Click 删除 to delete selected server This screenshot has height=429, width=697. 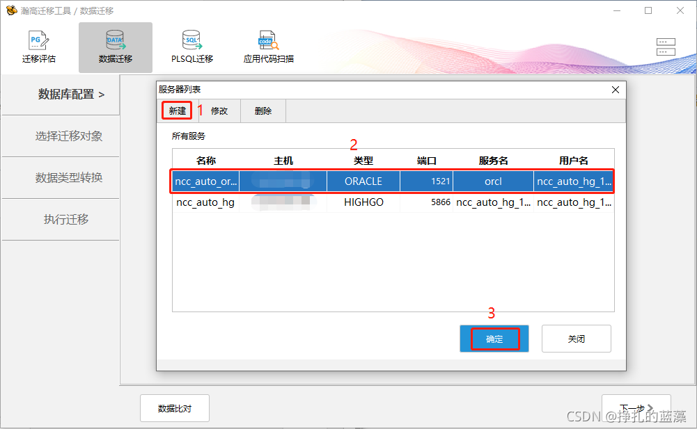[263, 111]
